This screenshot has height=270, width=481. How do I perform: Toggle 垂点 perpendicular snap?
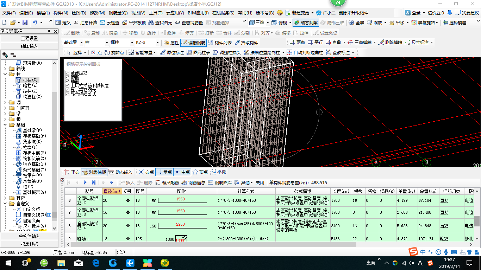164,172
